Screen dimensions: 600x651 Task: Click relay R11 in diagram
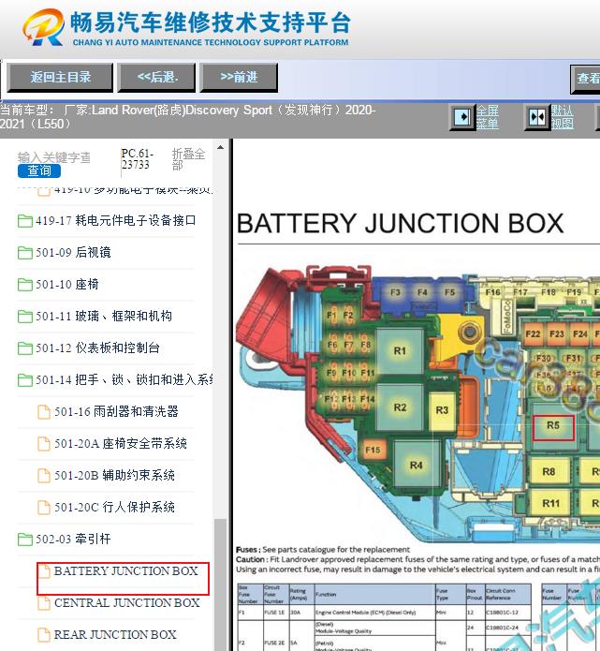coord(550,504)
